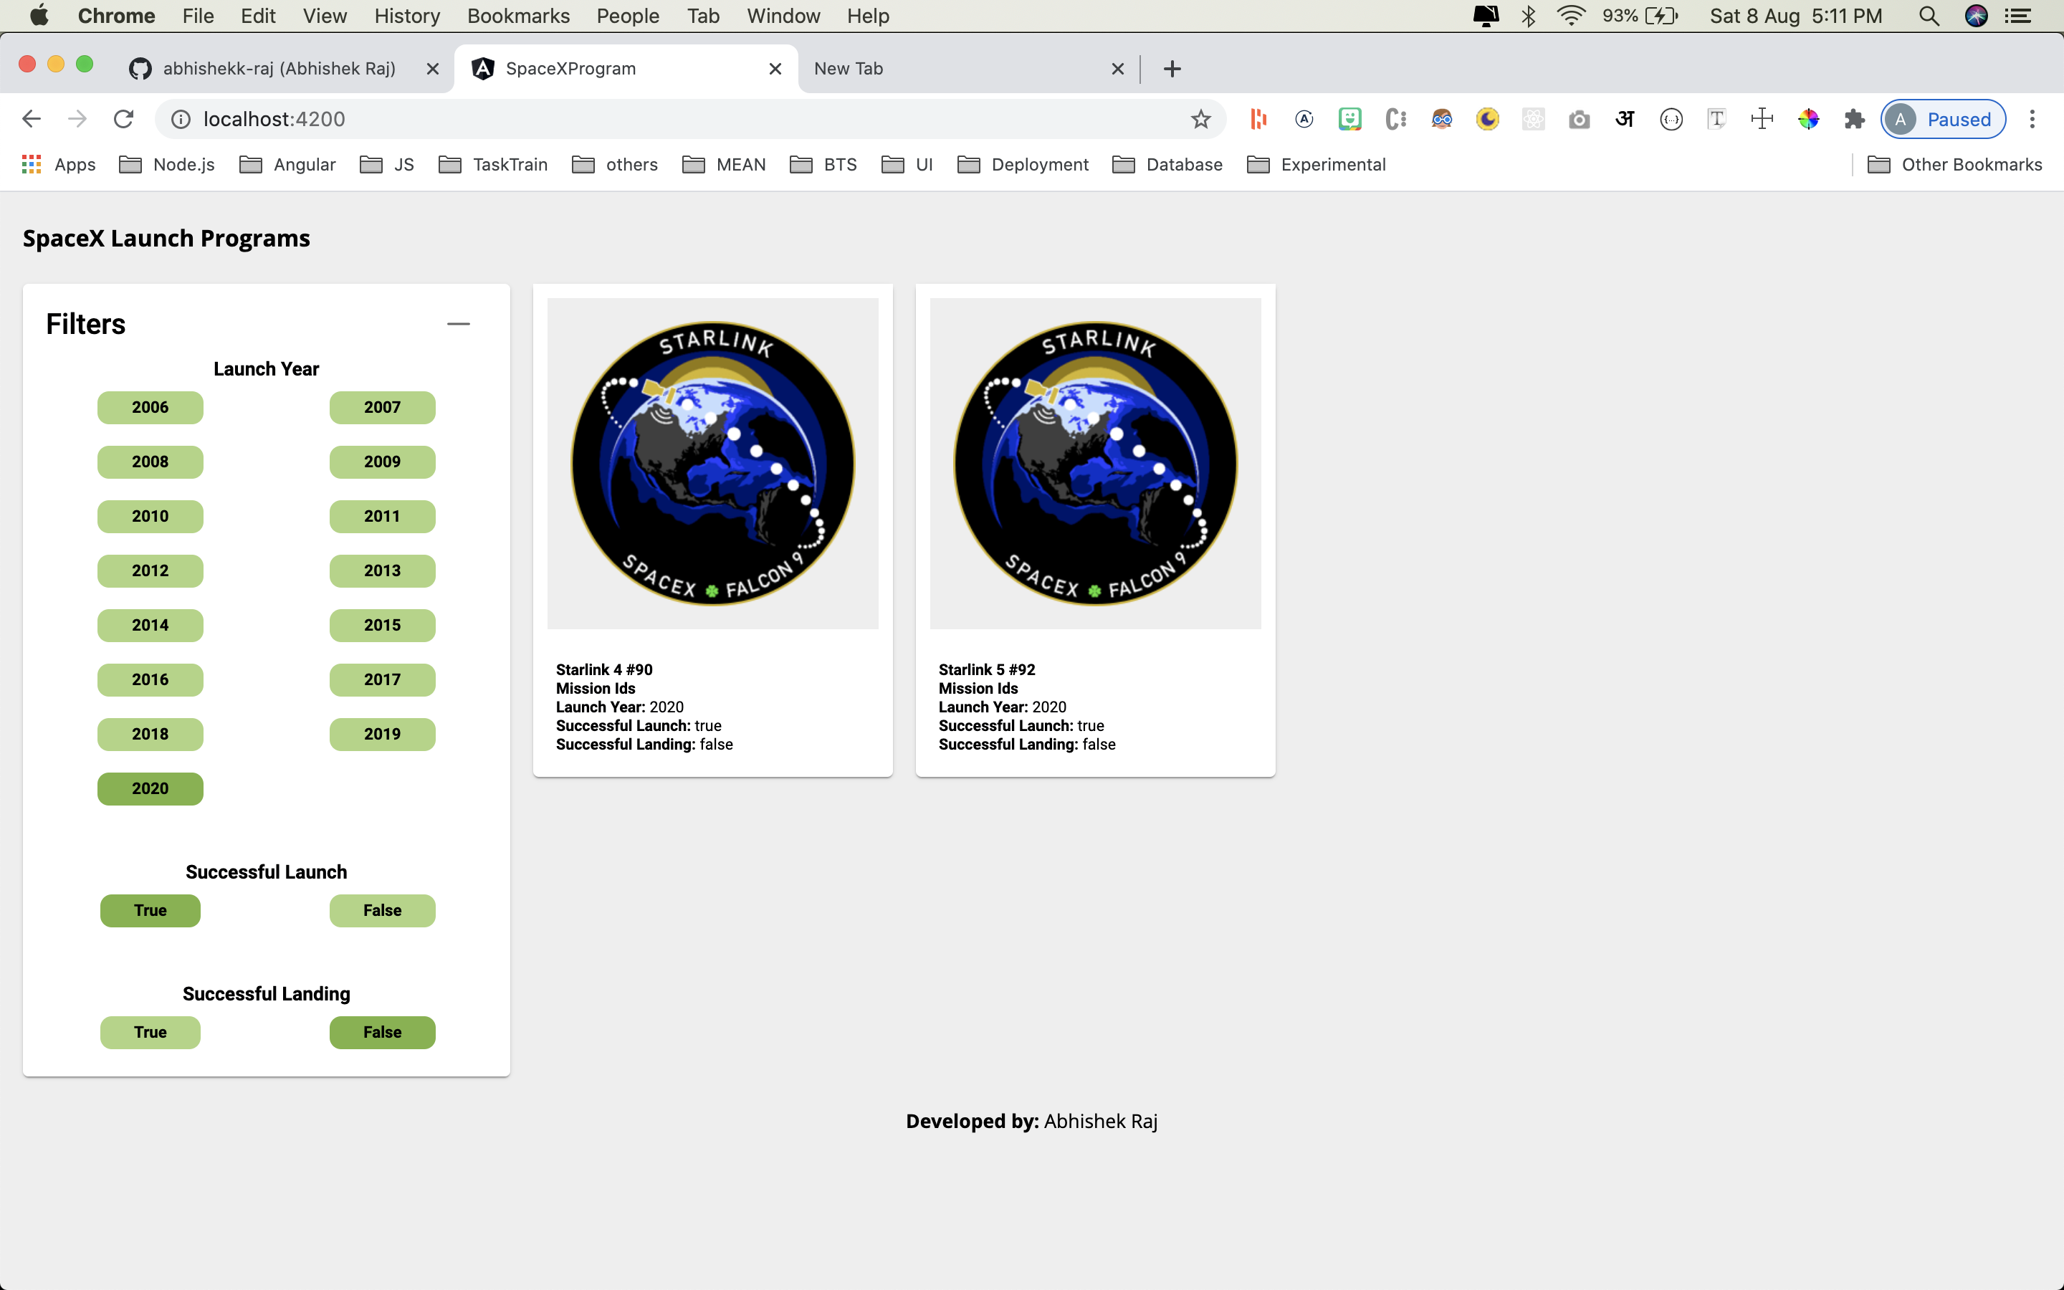
Task: Reload the page using refresh icon
Action: (x=124, y=120)
